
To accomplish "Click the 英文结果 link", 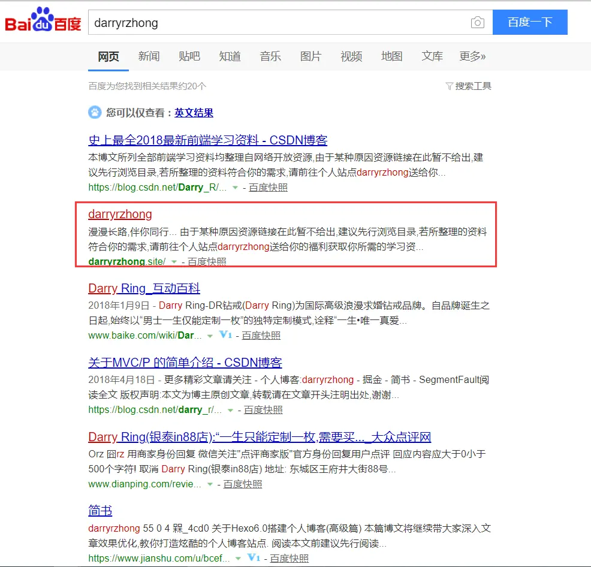I will click(194, 113).
